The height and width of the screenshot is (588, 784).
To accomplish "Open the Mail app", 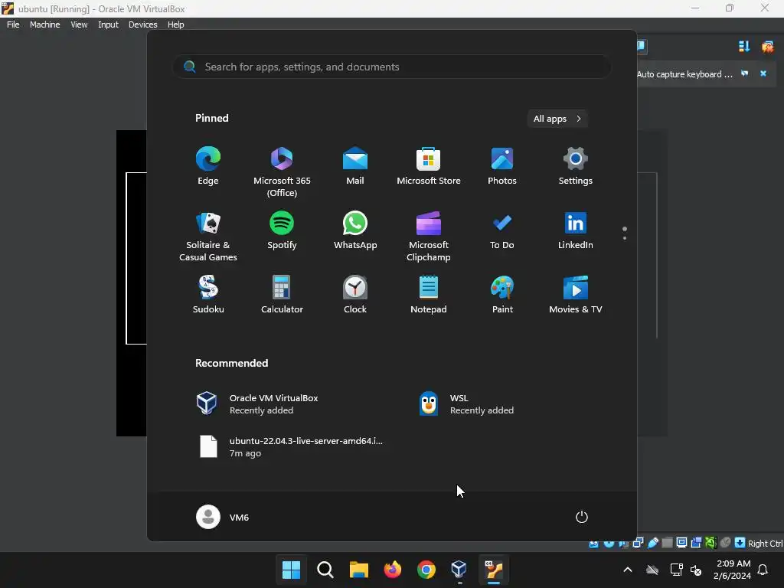I will pos(355,166).
